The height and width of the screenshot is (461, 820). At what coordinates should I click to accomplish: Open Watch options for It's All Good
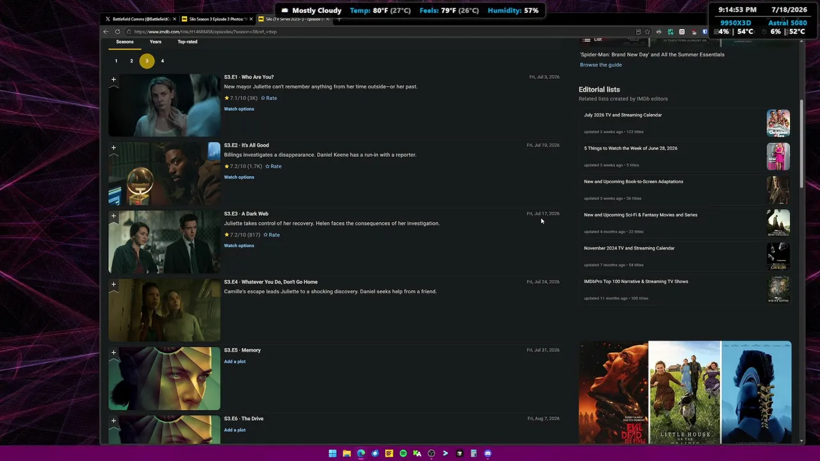click(x=239, y=177)
